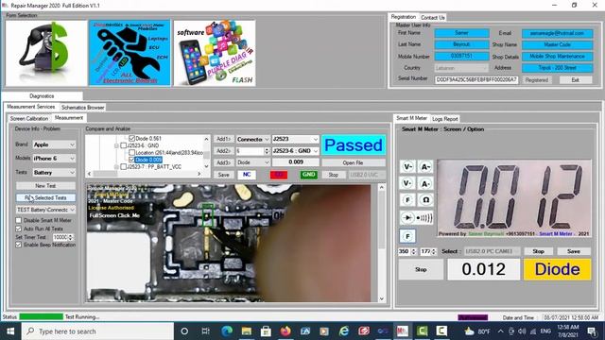Toggle the Diode 0.561 checkbox

tap(132, 139)
